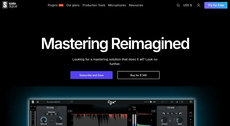Click the '2' stepper near FG Level

[x=153, y=111]
